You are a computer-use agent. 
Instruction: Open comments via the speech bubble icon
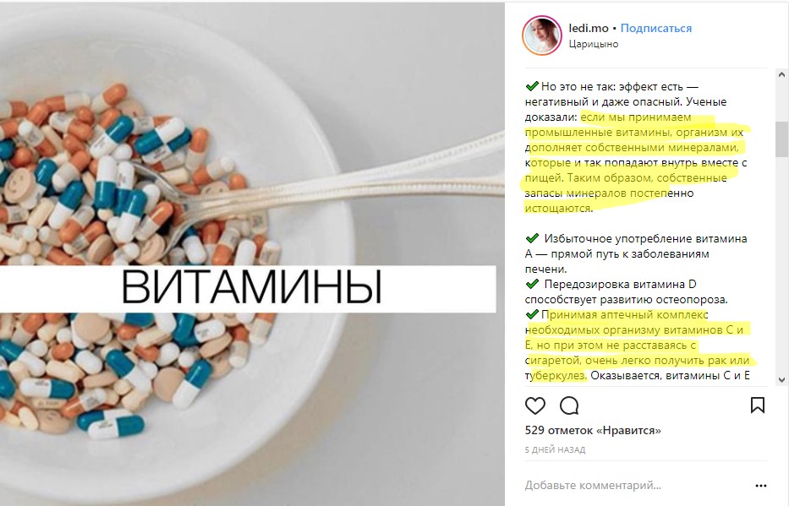(x=569, y=405)
